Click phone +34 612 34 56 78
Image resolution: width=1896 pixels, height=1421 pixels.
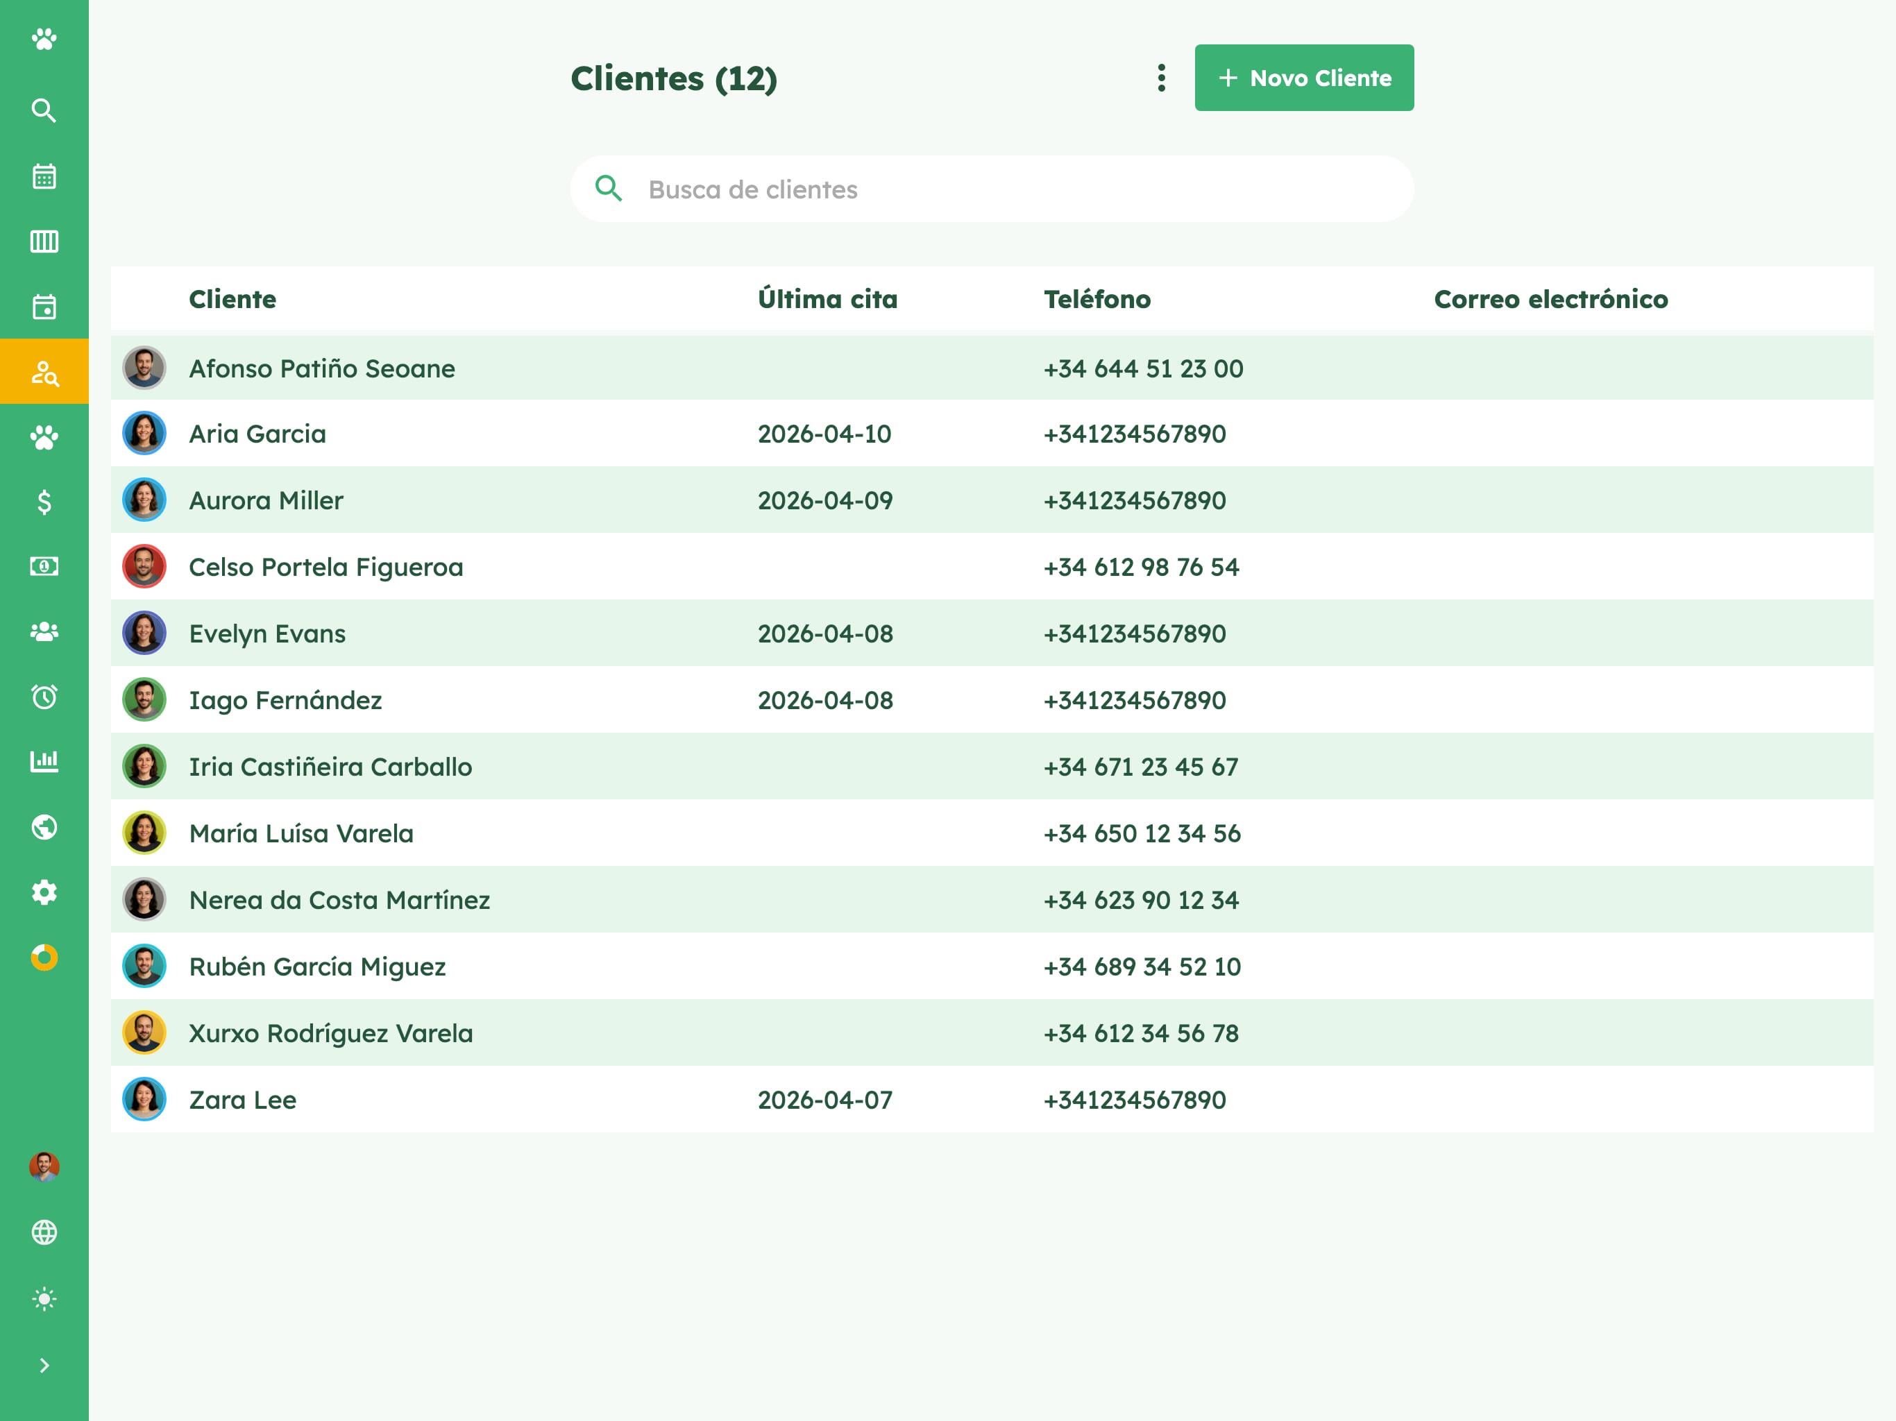pyautogui.click(x=1142, y=1034)
